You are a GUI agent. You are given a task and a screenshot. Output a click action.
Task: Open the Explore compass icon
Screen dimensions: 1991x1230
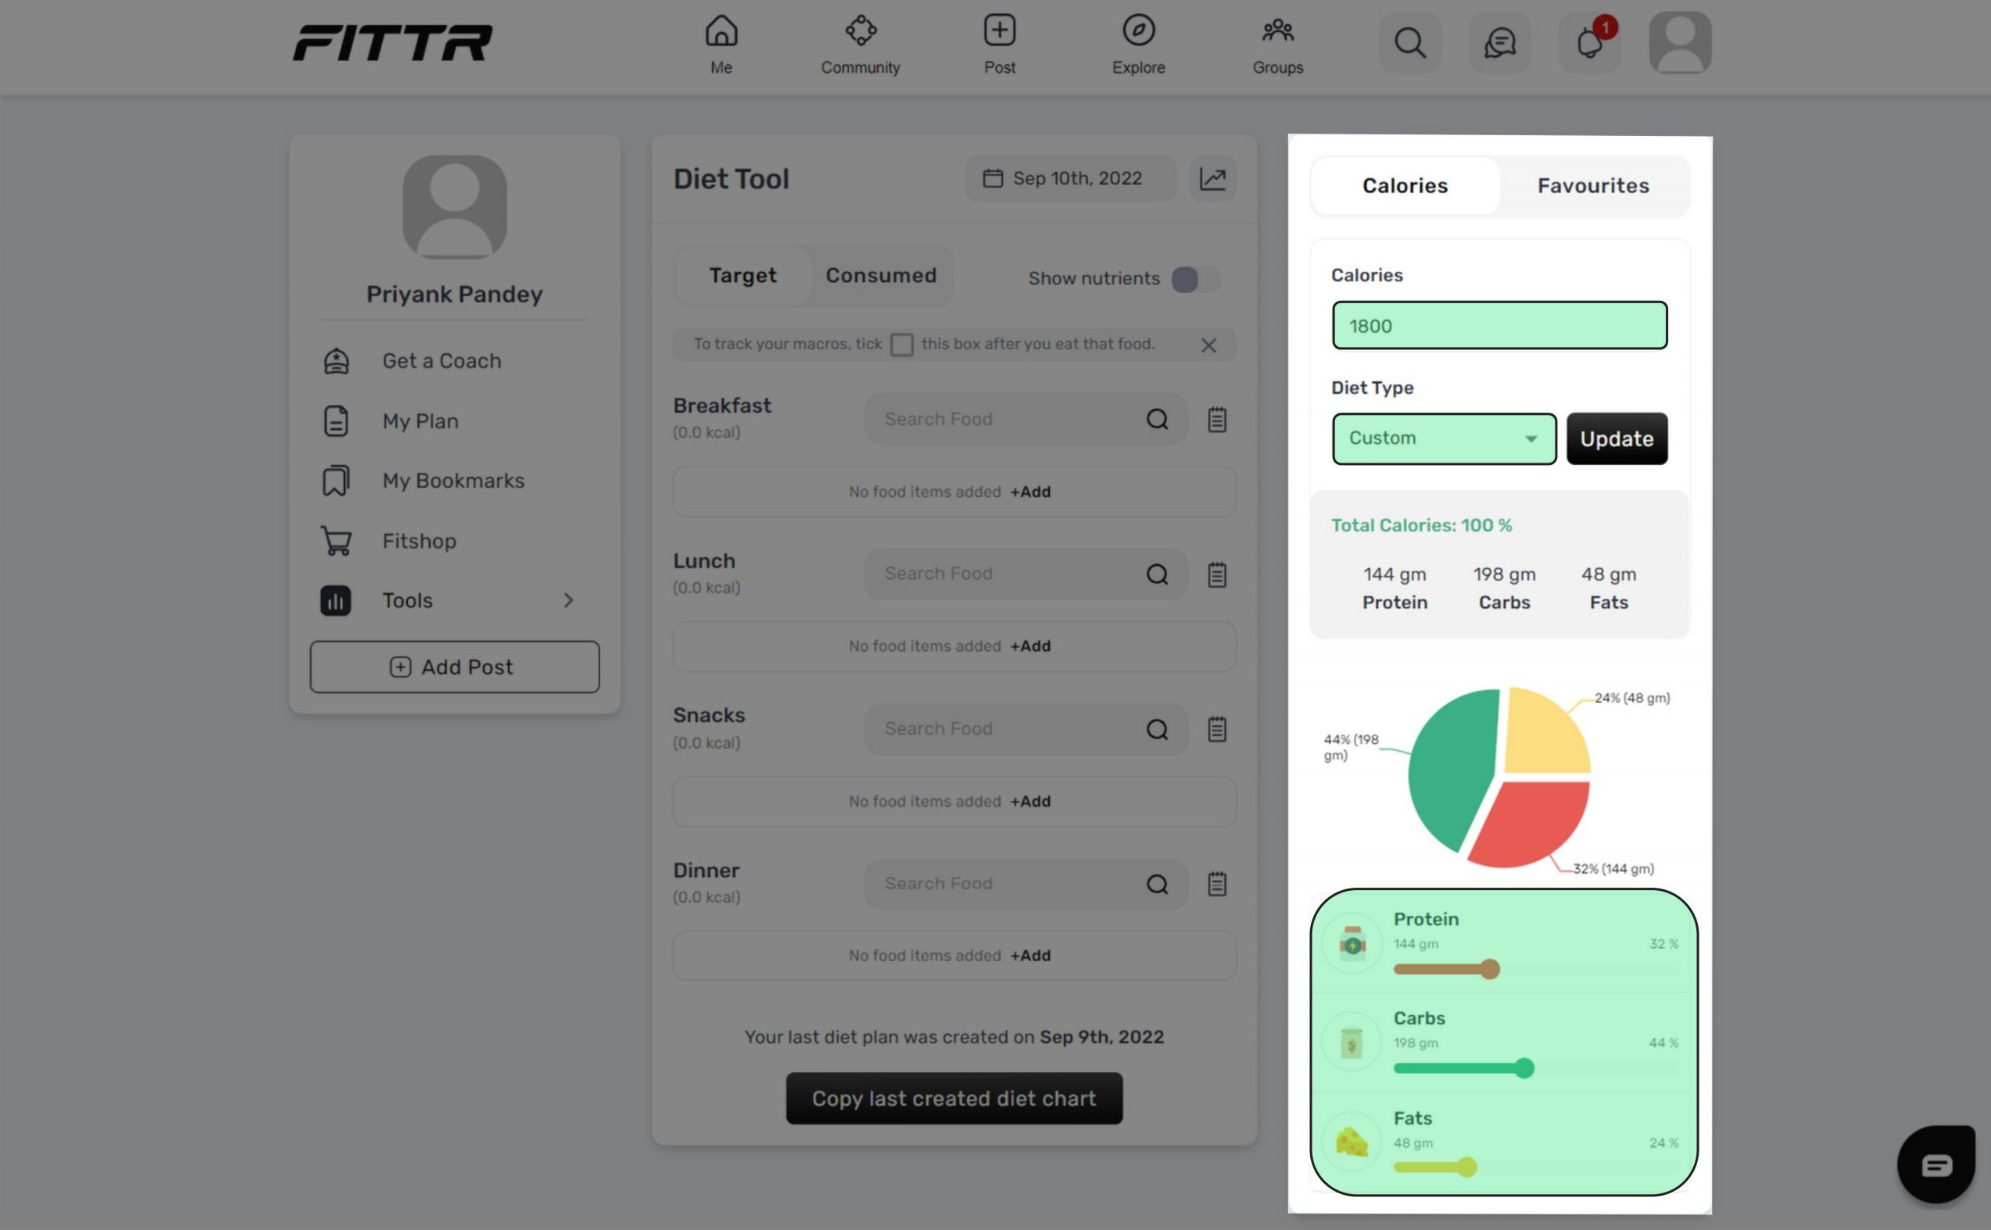pyautogui.click(x=1138, y=31)
